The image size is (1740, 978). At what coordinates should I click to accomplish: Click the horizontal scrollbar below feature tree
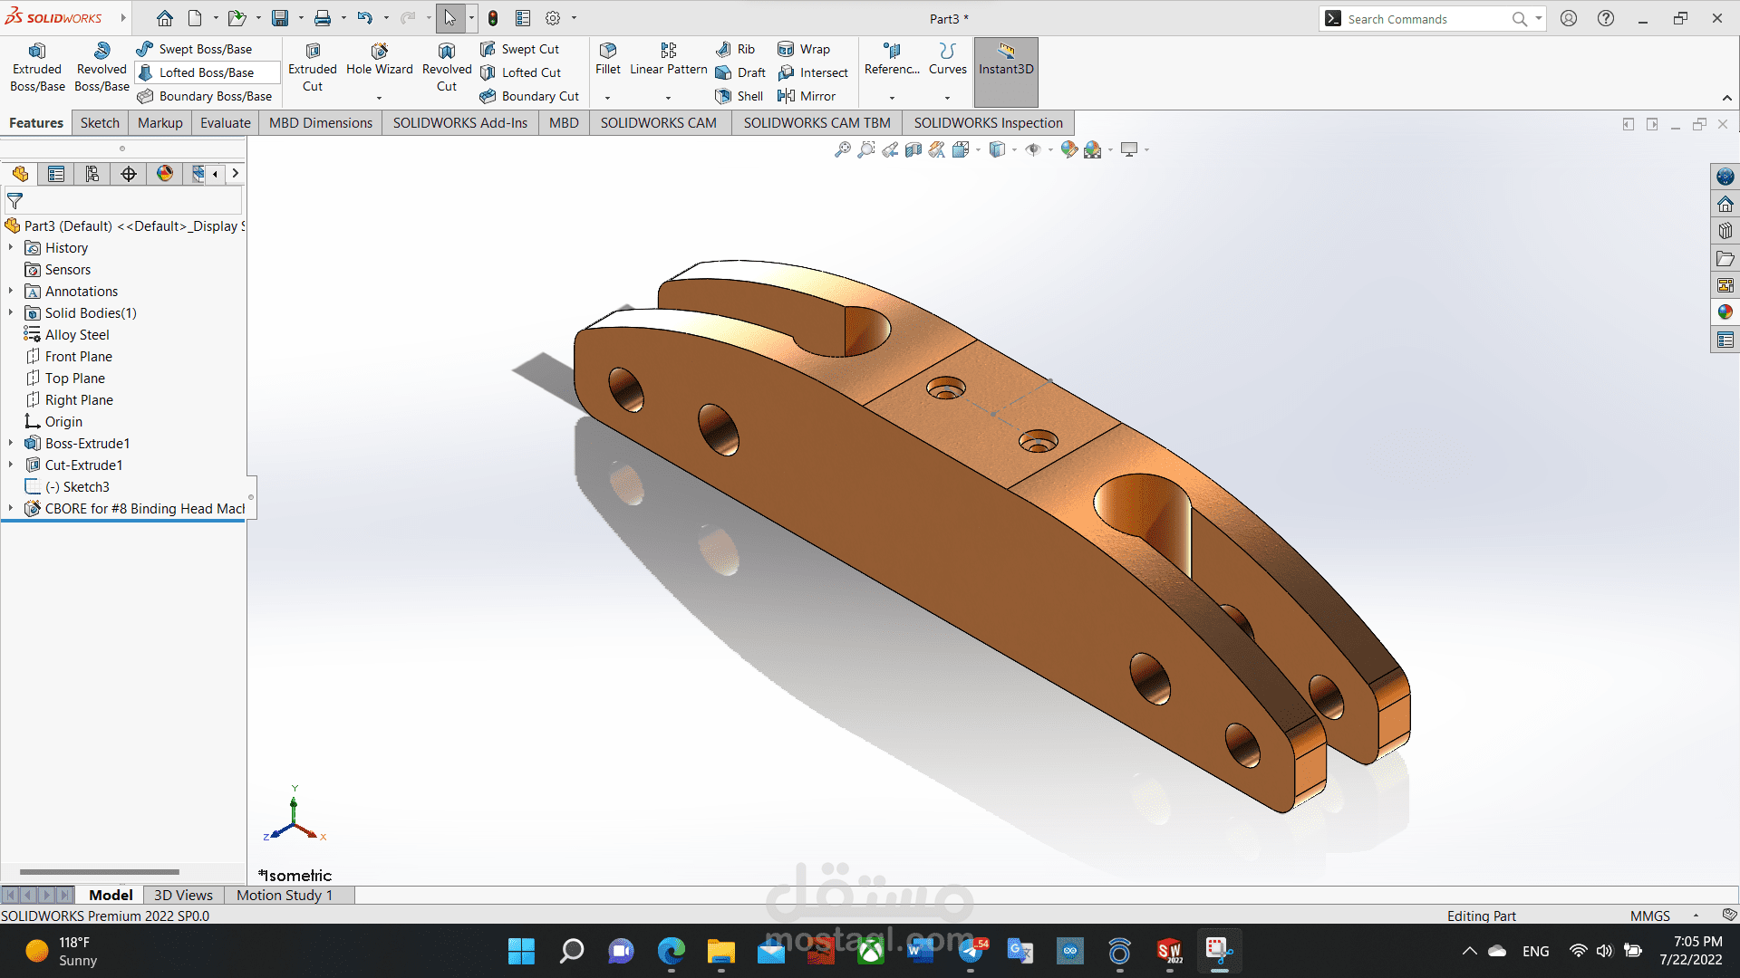[x=100, y=872]
